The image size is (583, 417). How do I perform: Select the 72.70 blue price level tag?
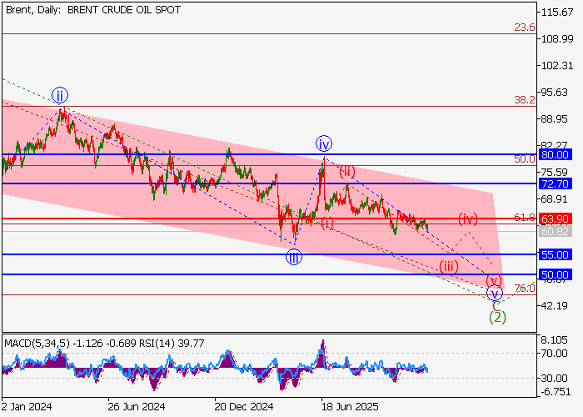point(554,183)
